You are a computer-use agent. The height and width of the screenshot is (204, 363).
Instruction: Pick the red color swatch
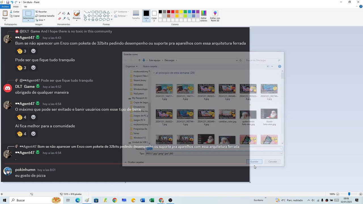click(173, 12)
